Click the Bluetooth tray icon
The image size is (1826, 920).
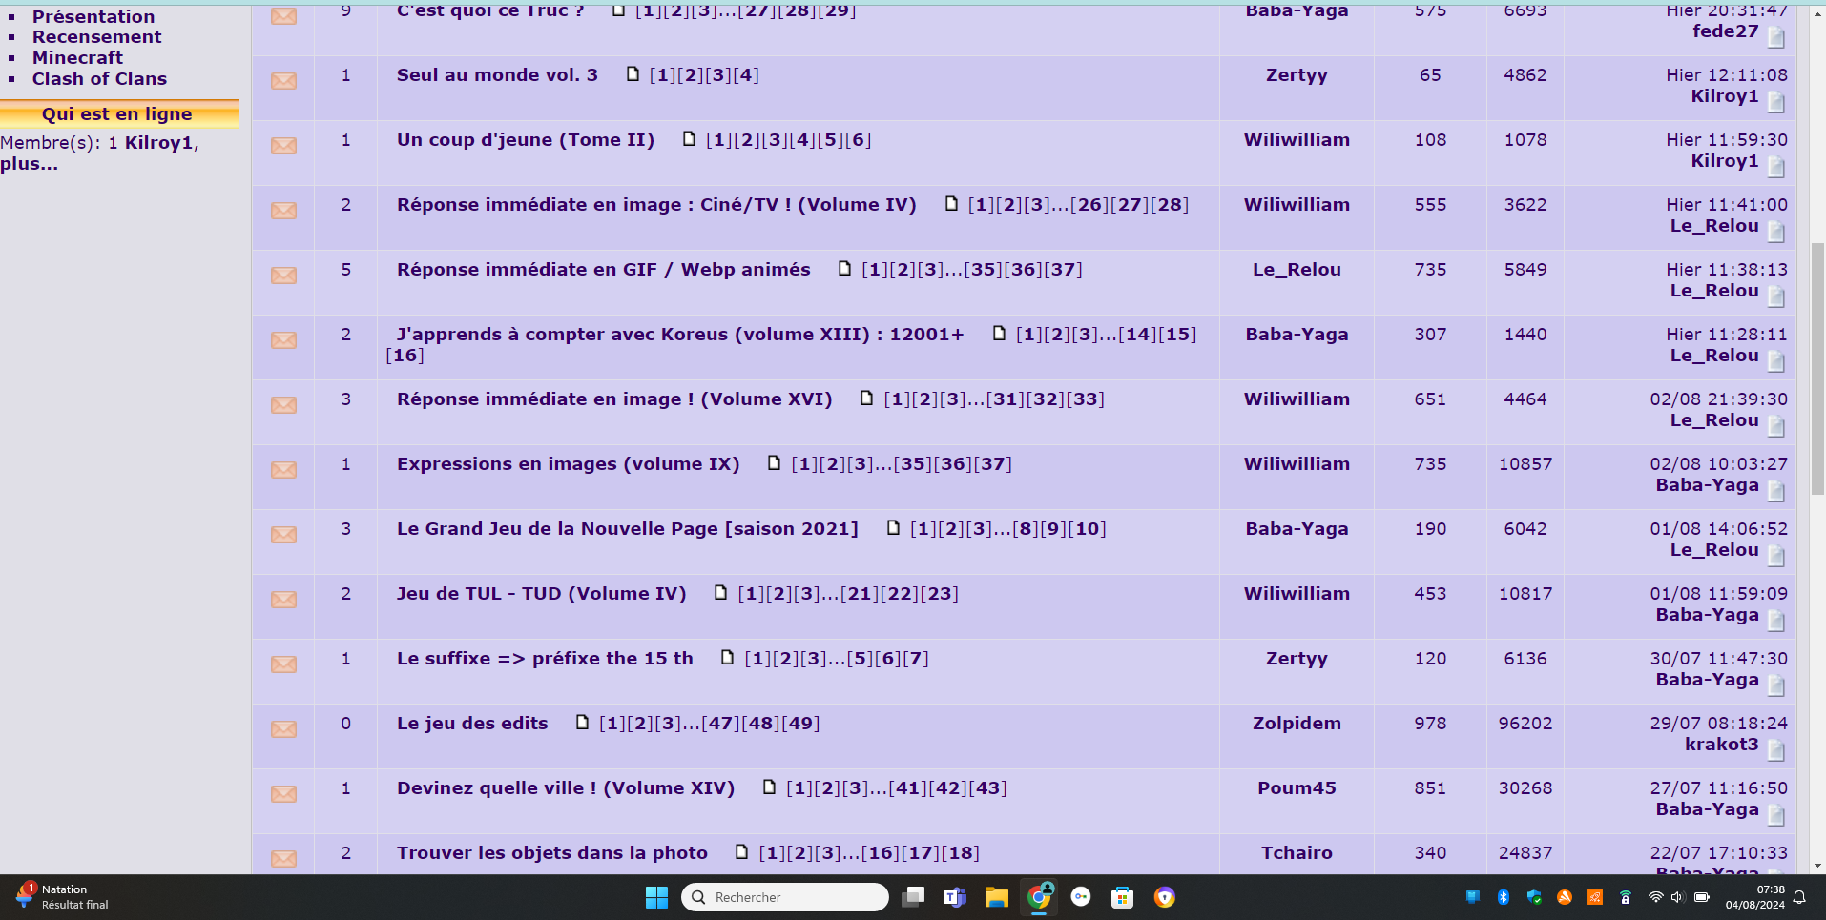coord(1503,897)
